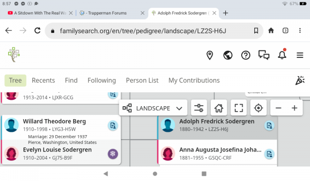Go to My Contributions tab
The width and height of the screenshot is (310, 181).
point(194,80)
